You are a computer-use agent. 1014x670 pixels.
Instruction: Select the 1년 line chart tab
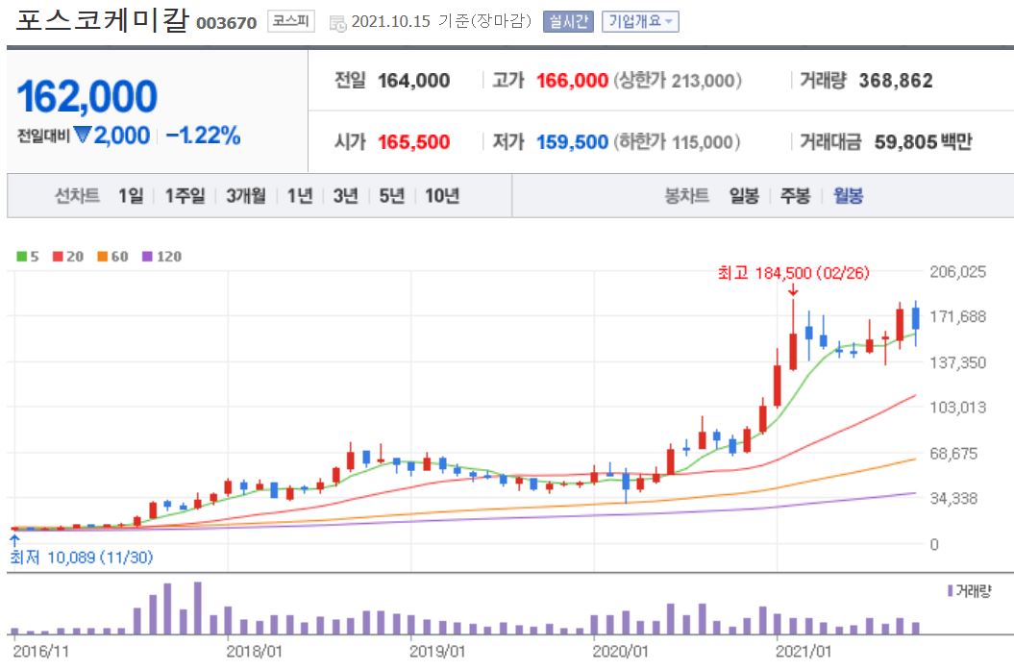coord(300,195)
